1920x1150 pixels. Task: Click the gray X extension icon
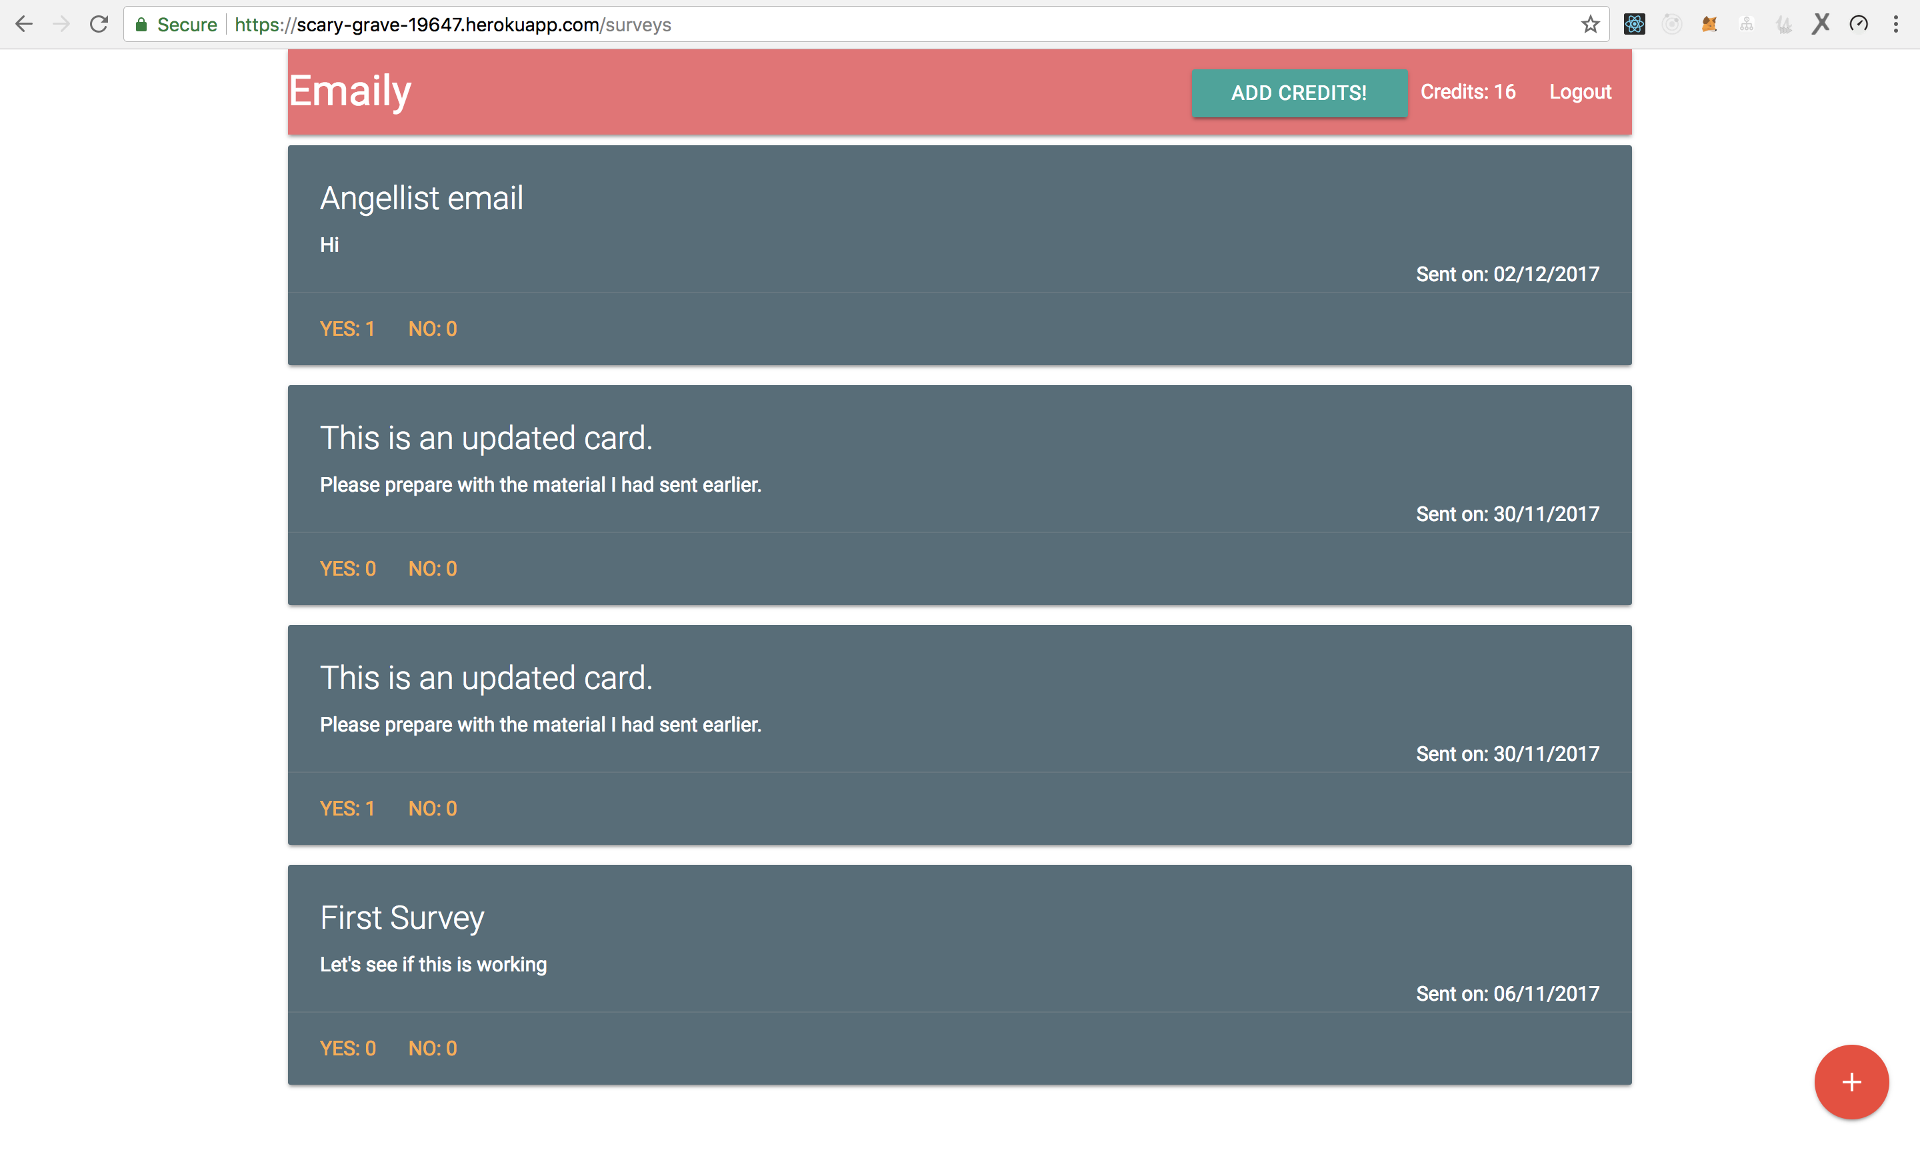click(1821, 24)
